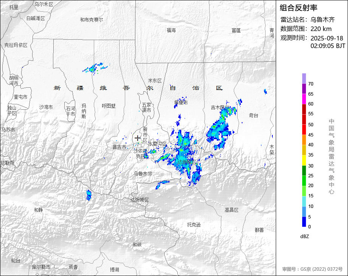This screenshot has height=276, width=348.
Task: Click the 奎屯市 map label
Action: coord(21,97)
